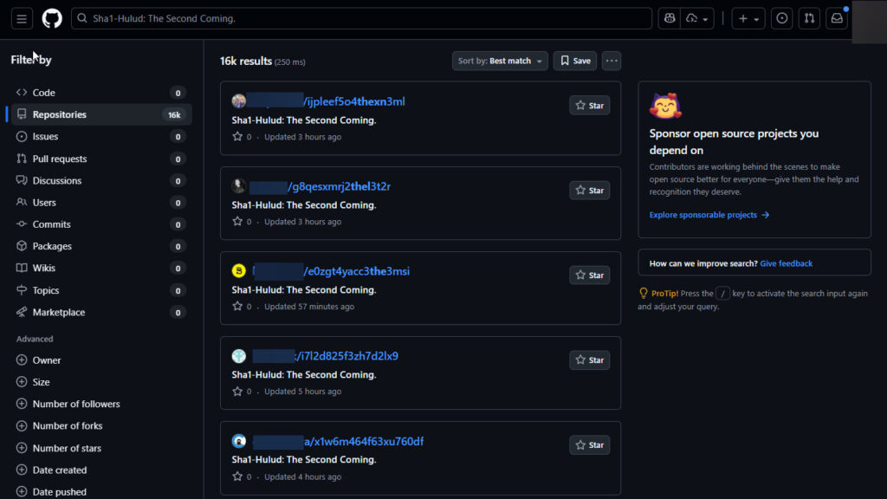
Task: Open the Sort by Best match dropdown
Action: pos(500,61)
